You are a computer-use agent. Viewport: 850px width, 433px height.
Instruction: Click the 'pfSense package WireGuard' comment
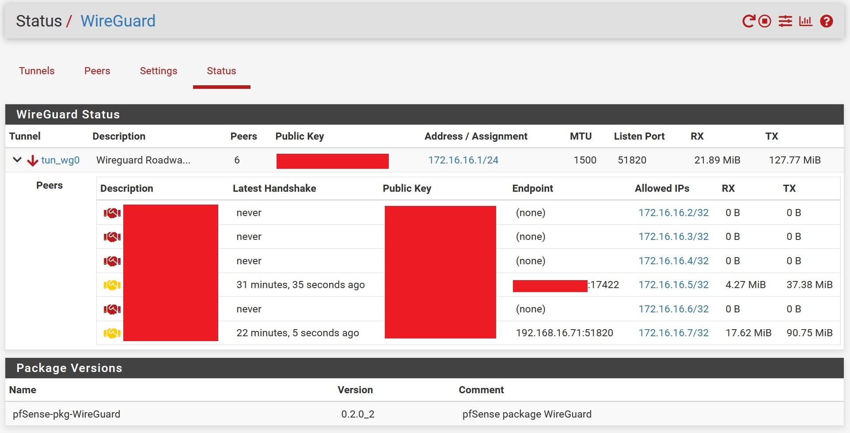tap(527, 414)
